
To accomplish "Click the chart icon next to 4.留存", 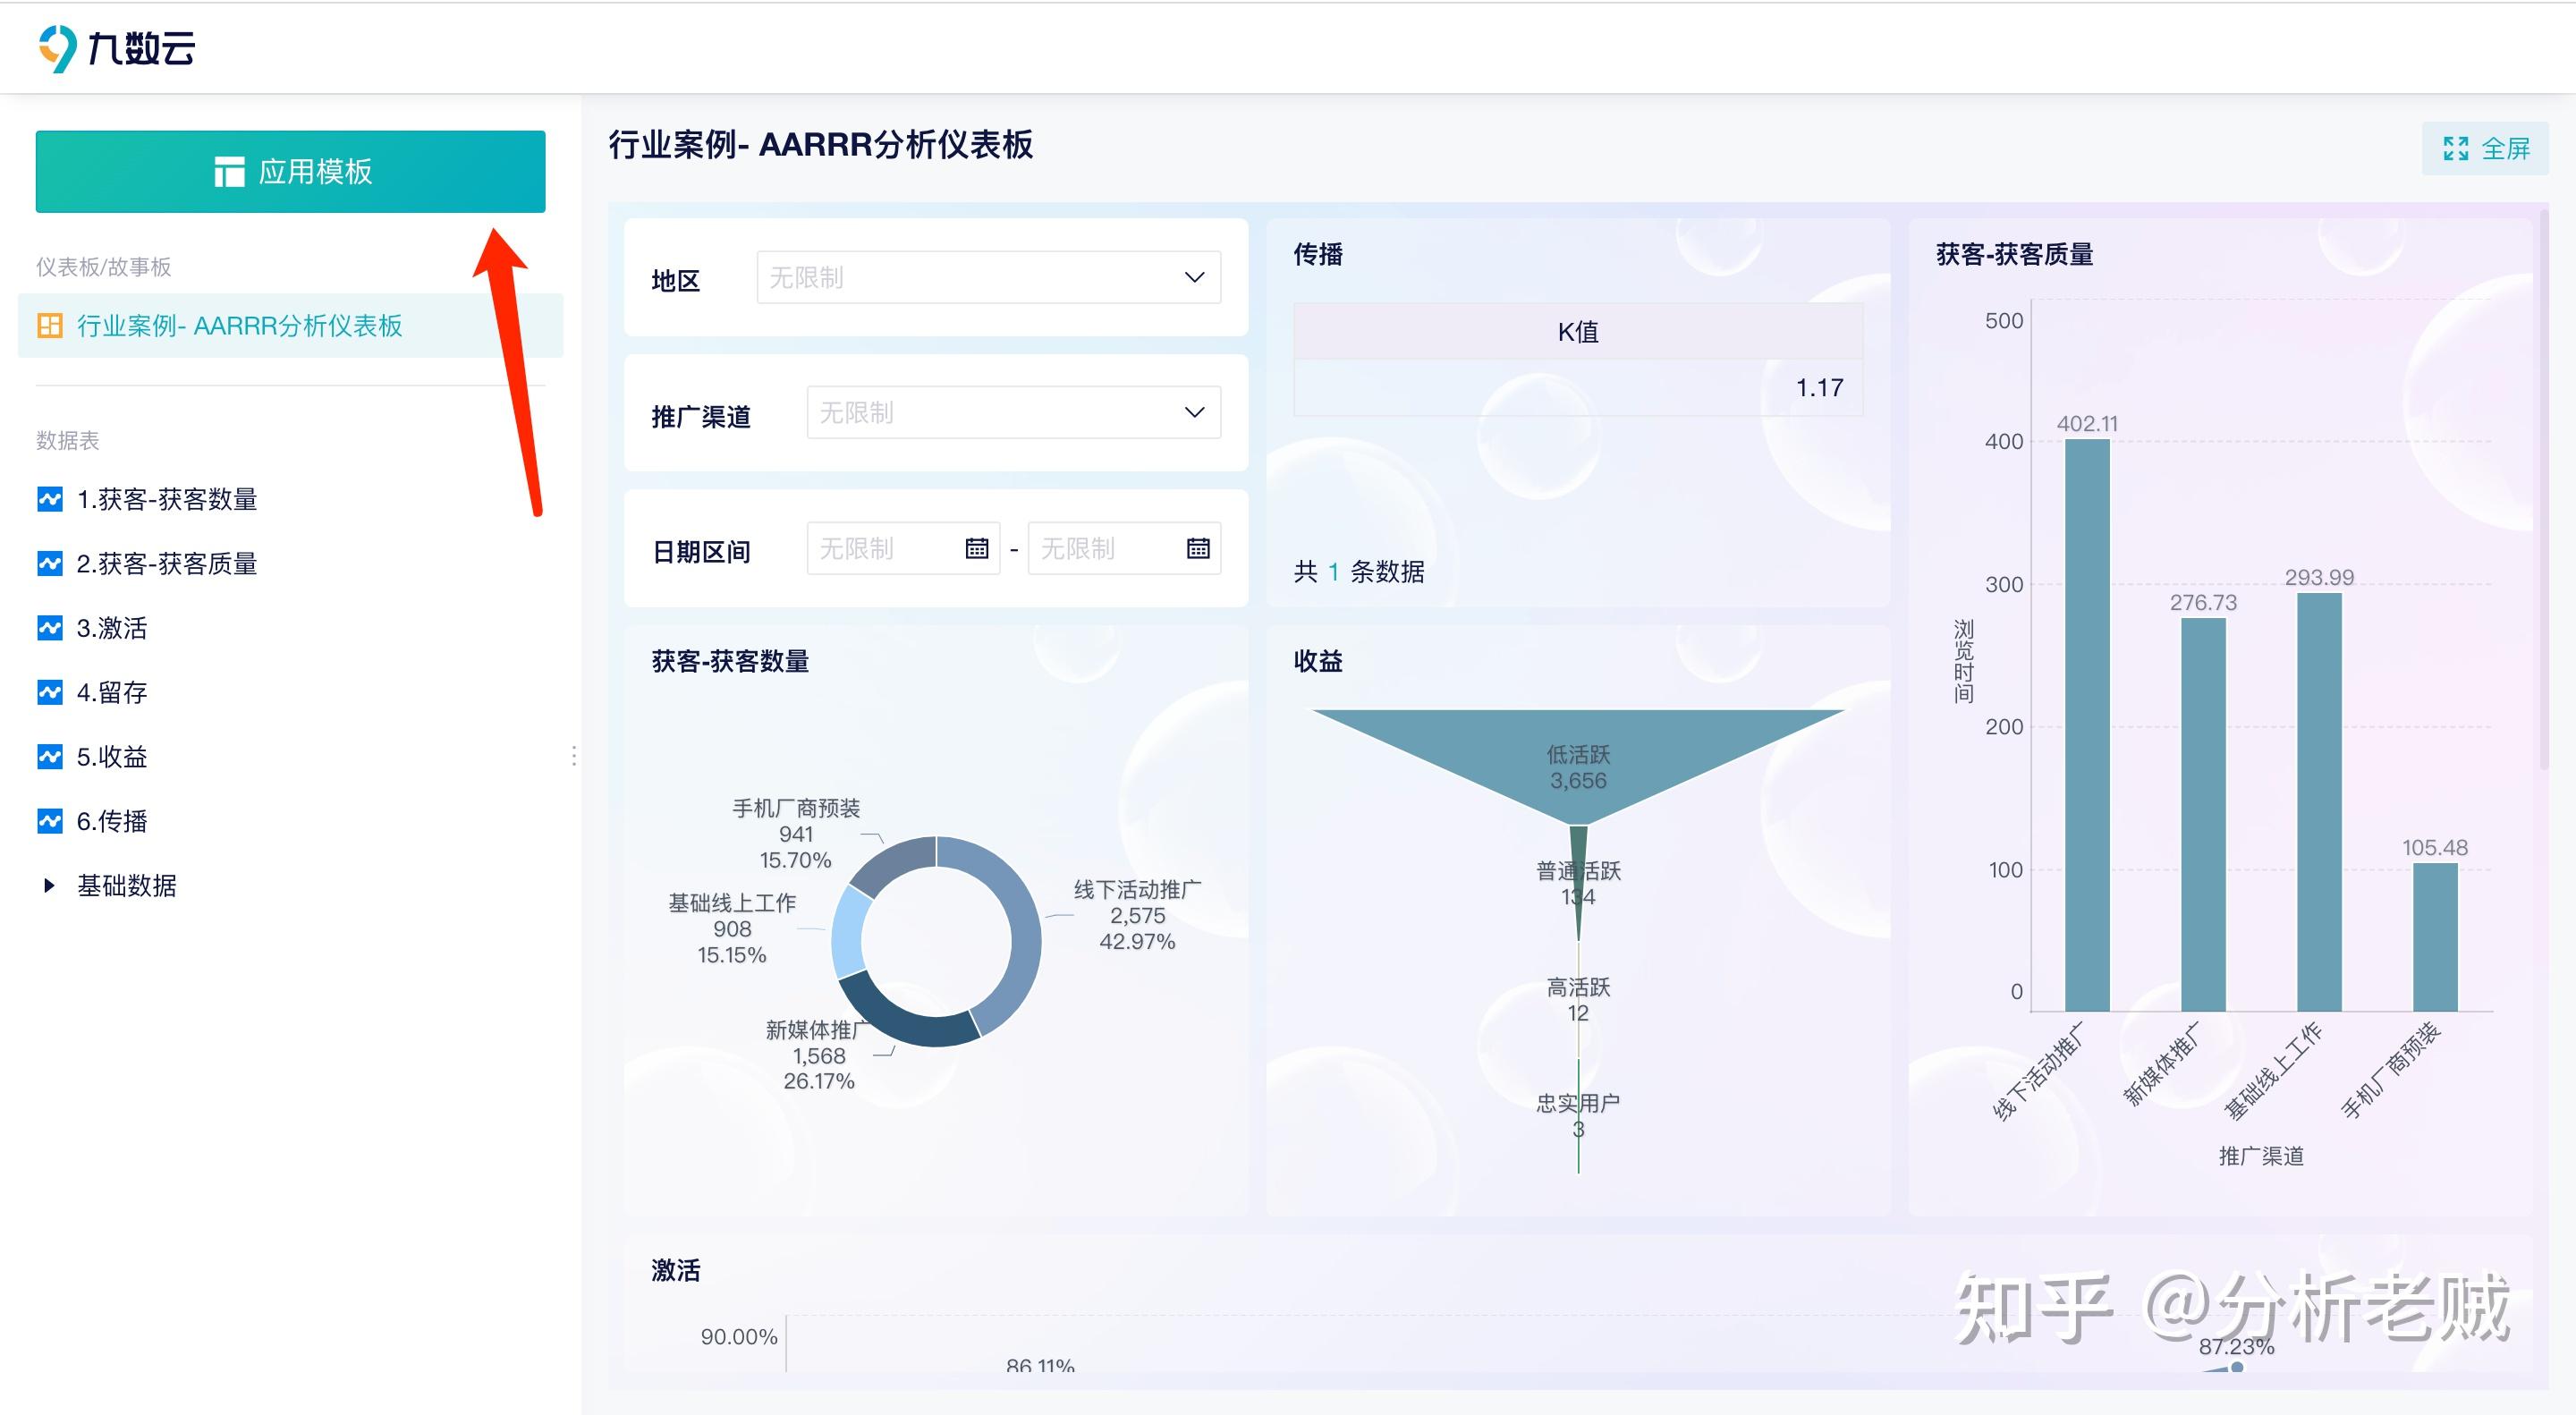I will [x=49, y=692].
